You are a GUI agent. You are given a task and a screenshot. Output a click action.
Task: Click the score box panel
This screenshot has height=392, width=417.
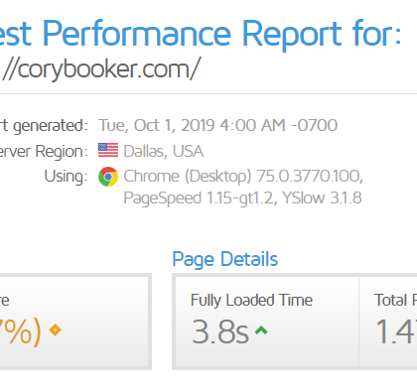75,322
